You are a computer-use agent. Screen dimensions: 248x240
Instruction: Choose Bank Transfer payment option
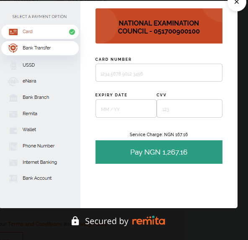[x=40, y=48]
